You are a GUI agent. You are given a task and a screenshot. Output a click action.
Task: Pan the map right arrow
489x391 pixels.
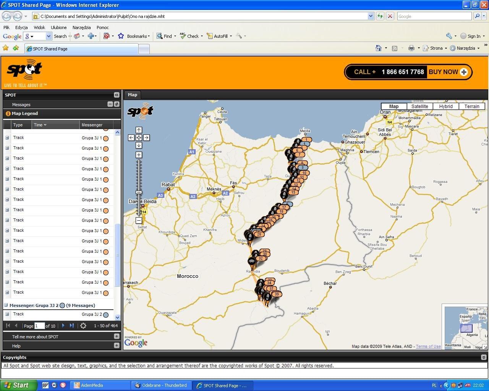pyautogui.click(x=146, y=137)
